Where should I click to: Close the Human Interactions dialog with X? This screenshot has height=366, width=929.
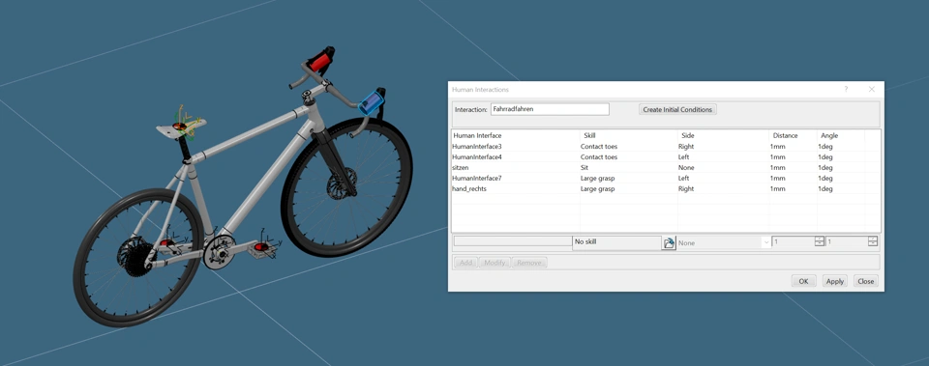pyautogui.click(x=872, y=89)
